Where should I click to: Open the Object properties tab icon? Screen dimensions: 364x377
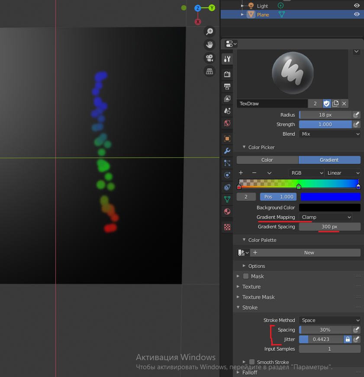(x=227, y=139)
